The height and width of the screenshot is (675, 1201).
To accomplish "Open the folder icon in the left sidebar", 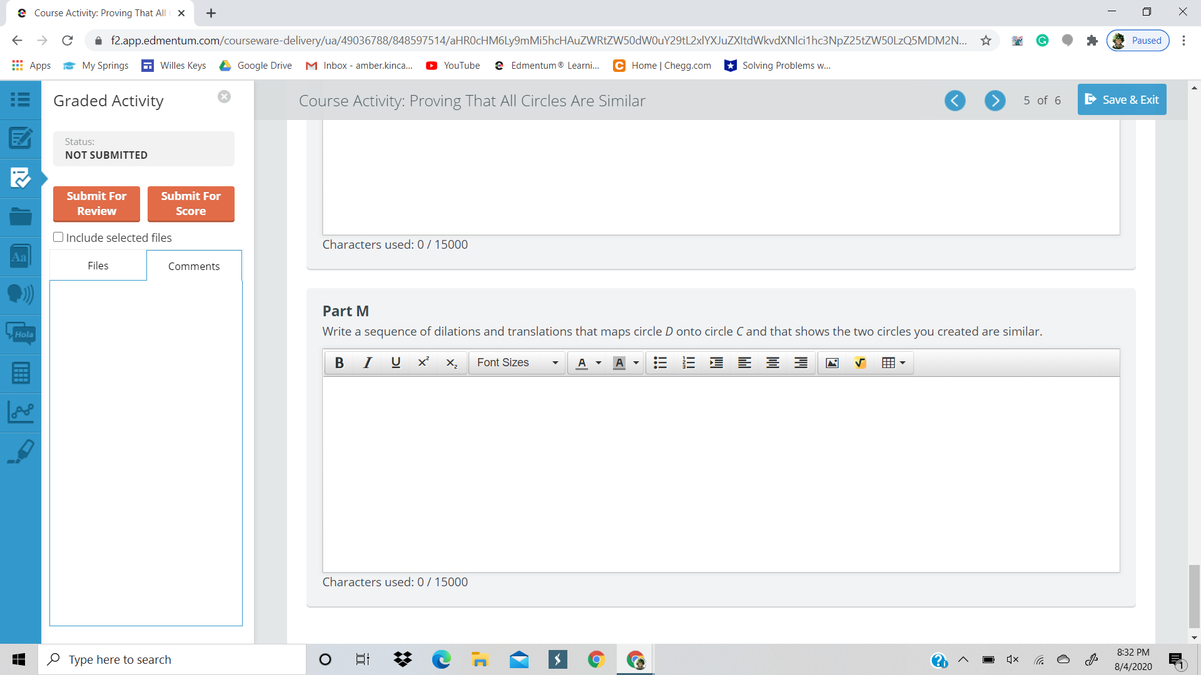I will [21, 217].
